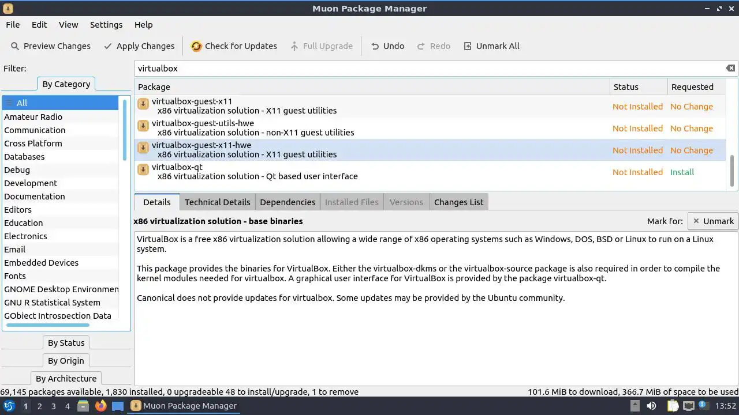Switch to the By Origin filter
This screenshot has height=415, width=739.
point(66,361)
